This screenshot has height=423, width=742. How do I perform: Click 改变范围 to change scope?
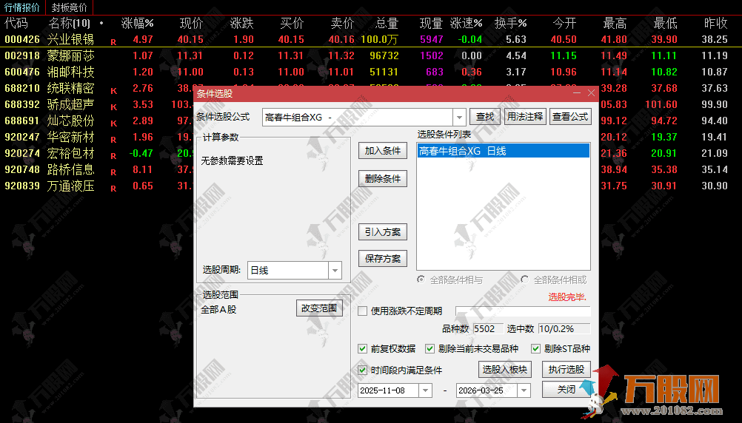click(319, 308)
